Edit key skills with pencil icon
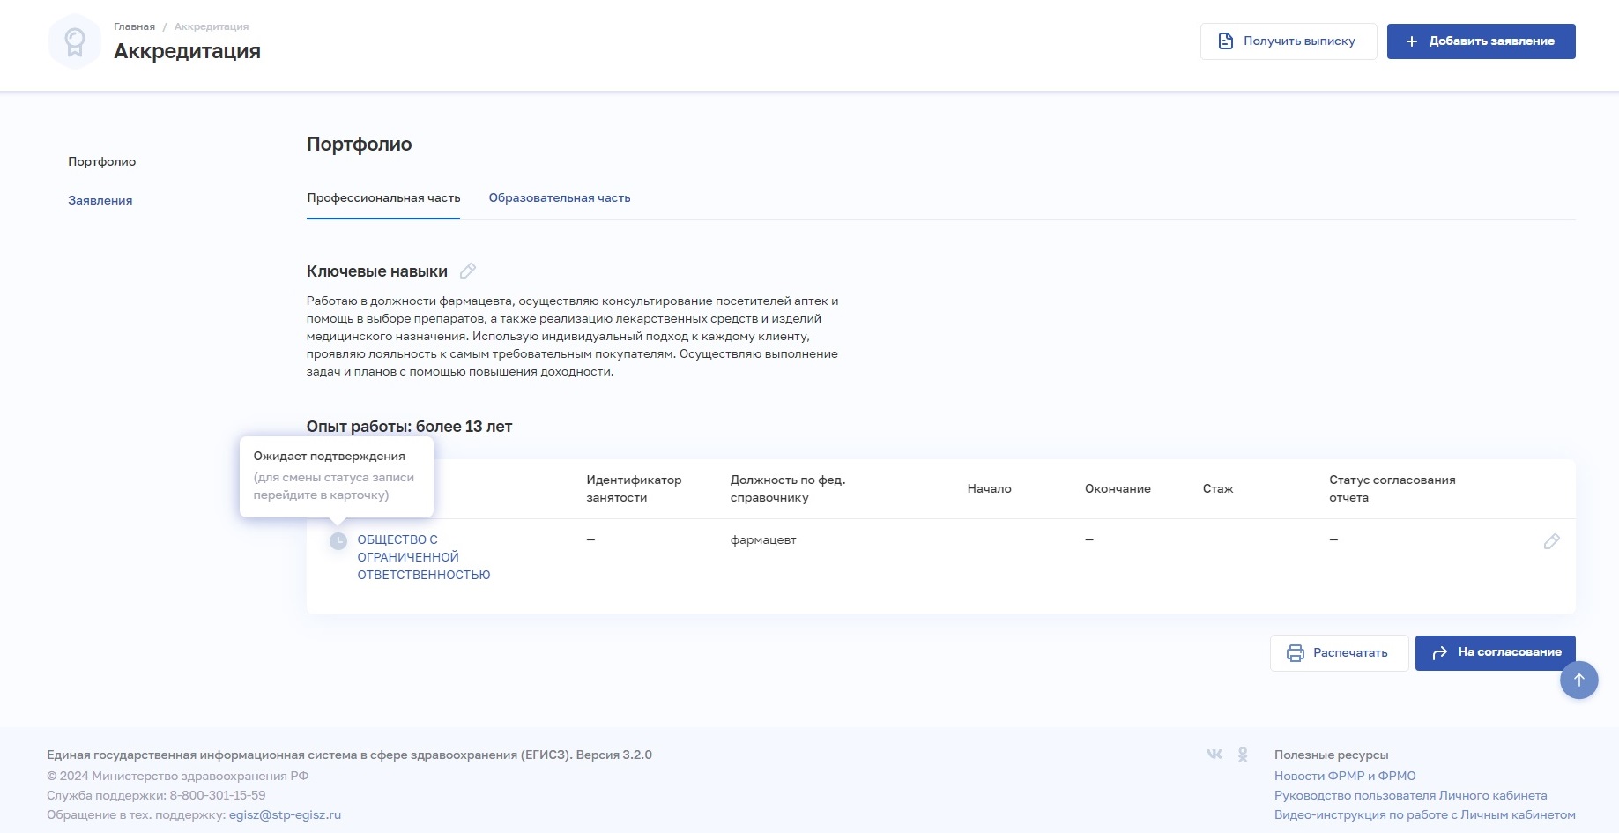The height and width of the screenshot is (833, 1619). (468, 271)
